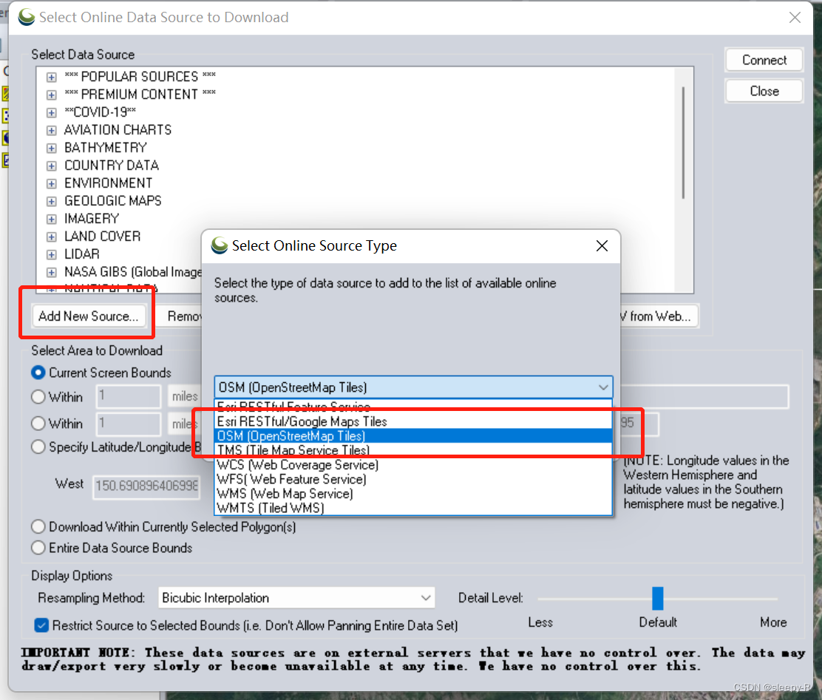Click the Detail Level slider handle

(x=657, y=598)
